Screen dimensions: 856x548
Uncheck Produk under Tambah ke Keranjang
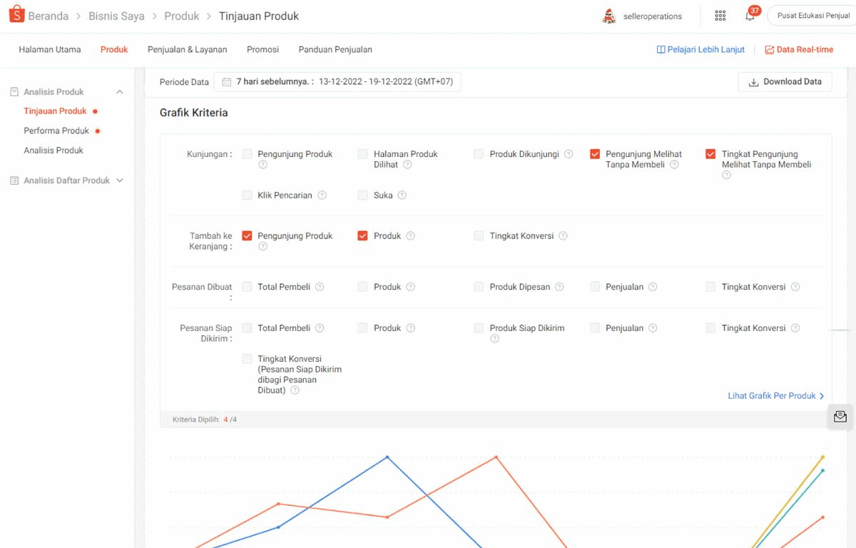362,235
